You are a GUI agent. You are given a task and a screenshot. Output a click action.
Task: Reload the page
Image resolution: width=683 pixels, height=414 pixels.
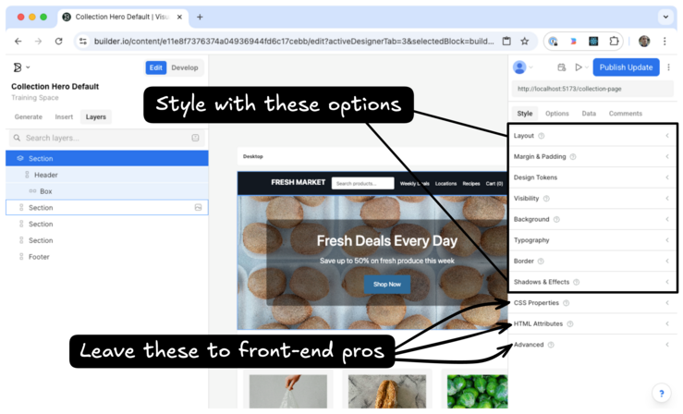(x=59, y=42)
